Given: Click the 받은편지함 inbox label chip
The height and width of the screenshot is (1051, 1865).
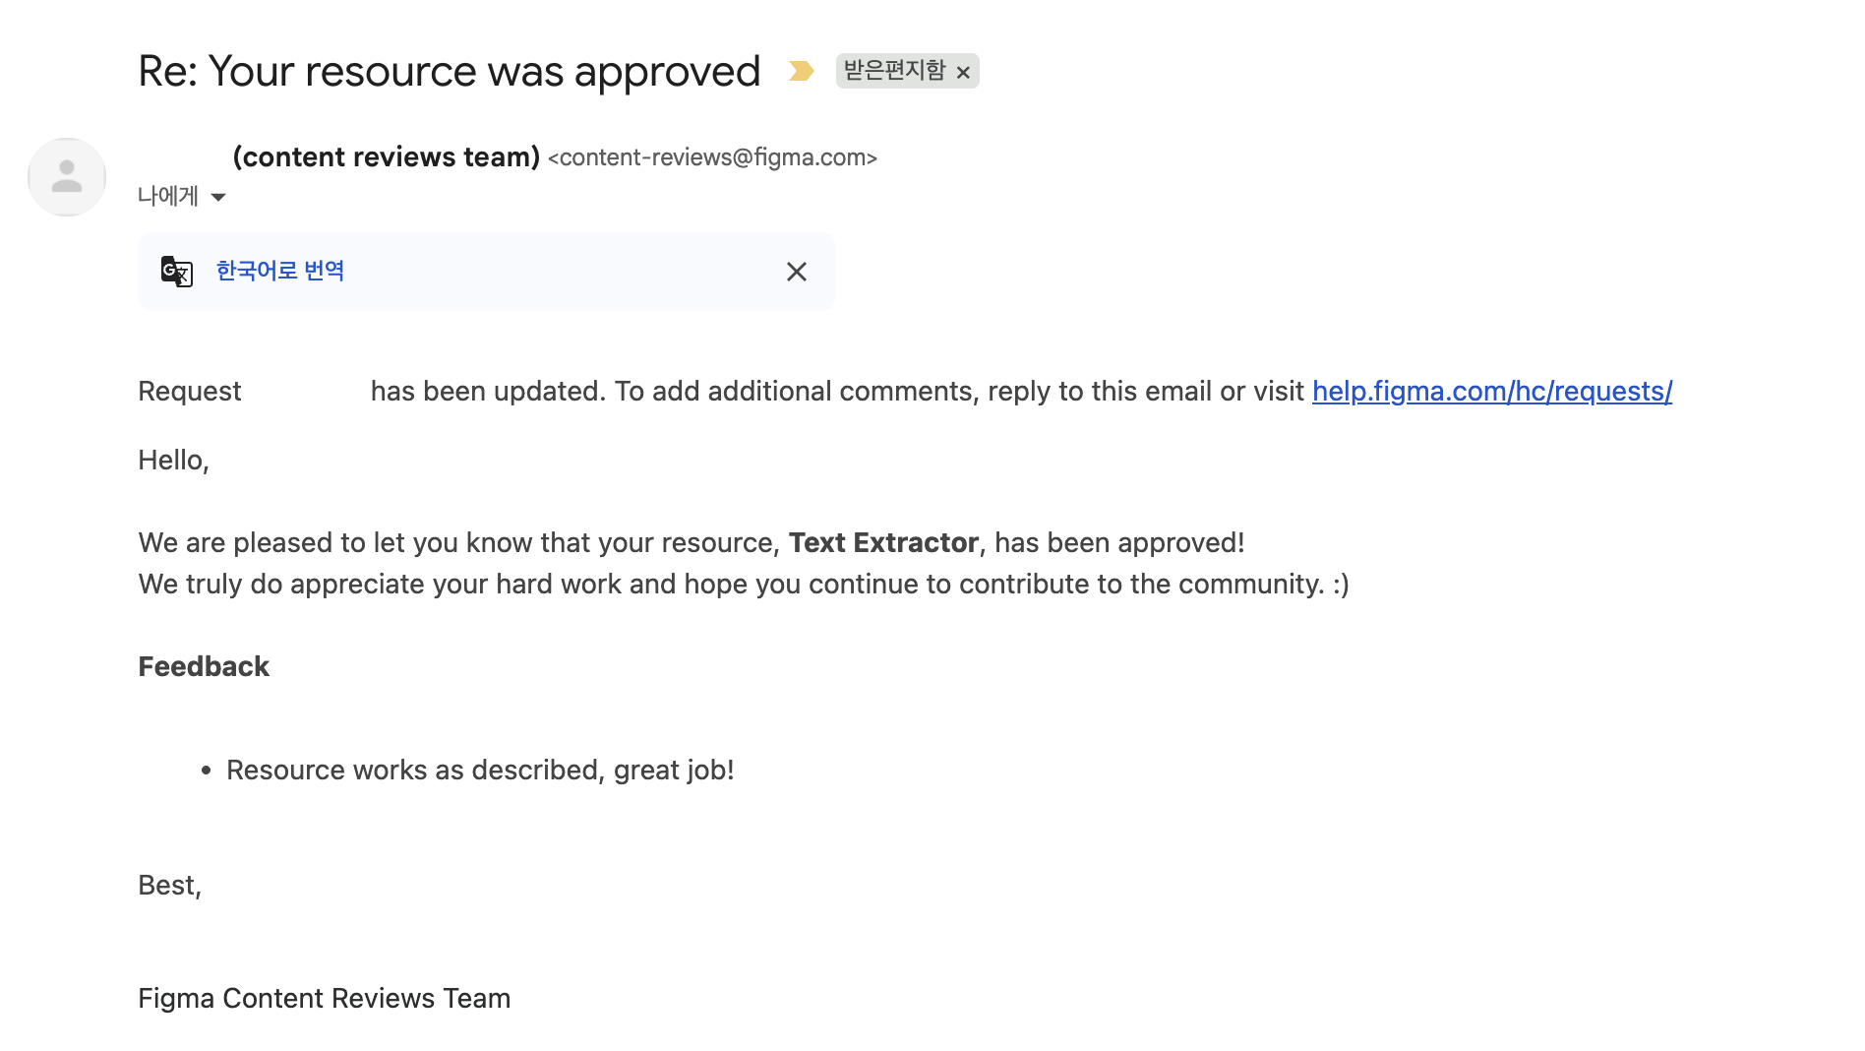Looking at the screenshot, I should coord(894,71).
